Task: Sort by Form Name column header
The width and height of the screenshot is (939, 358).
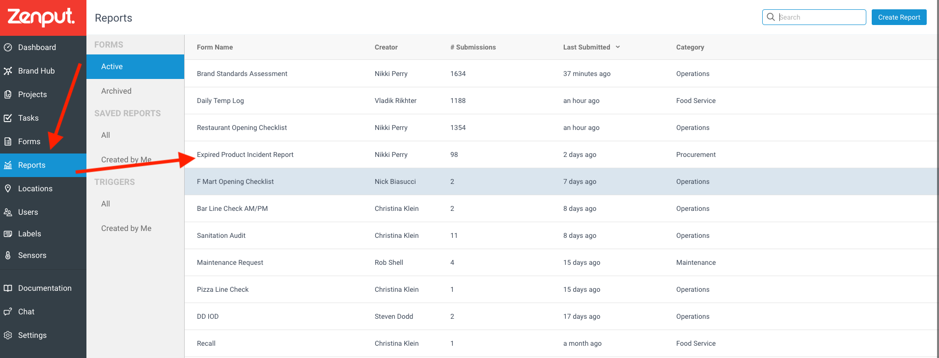Action: 215,48
